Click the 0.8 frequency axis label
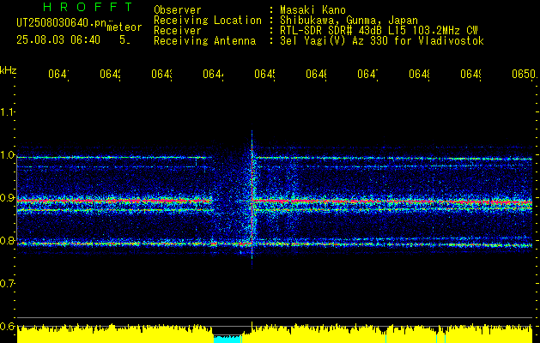This screenshot has height=343, width=540. (x=7, y=240)
